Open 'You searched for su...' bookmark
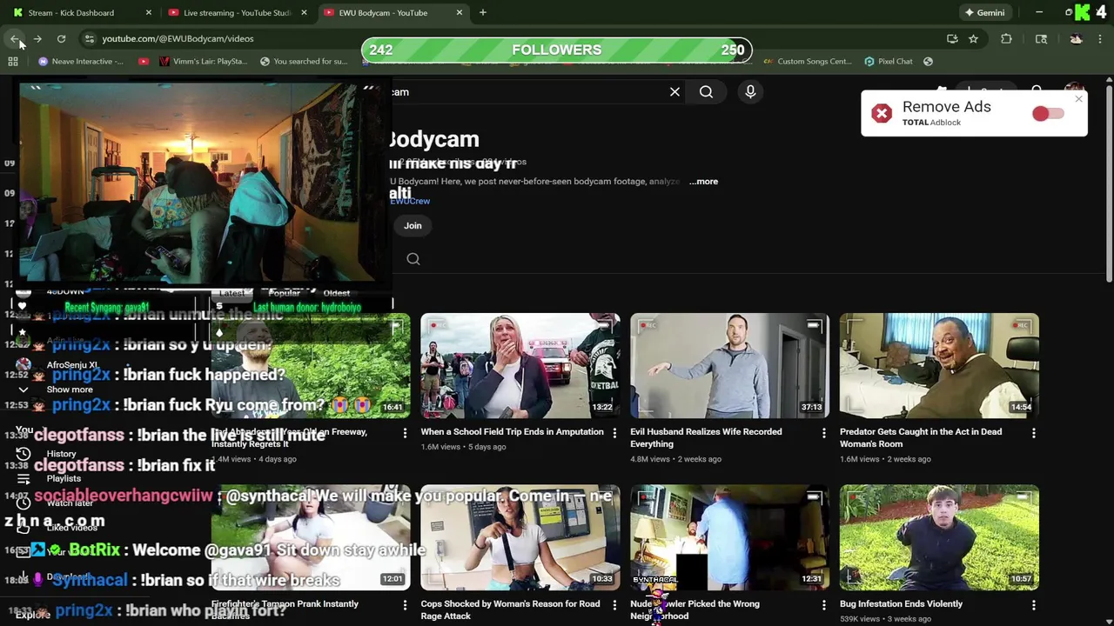Image resolution: width=1114 pixels, height=626 pixels. 303,61
